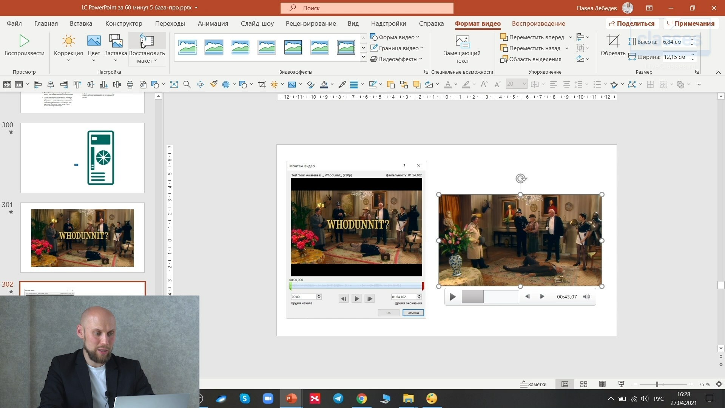Open the Заставка poster frame menu
Image resolution: width=725 pixels, height=408 pixels.
tap(116, 48)
